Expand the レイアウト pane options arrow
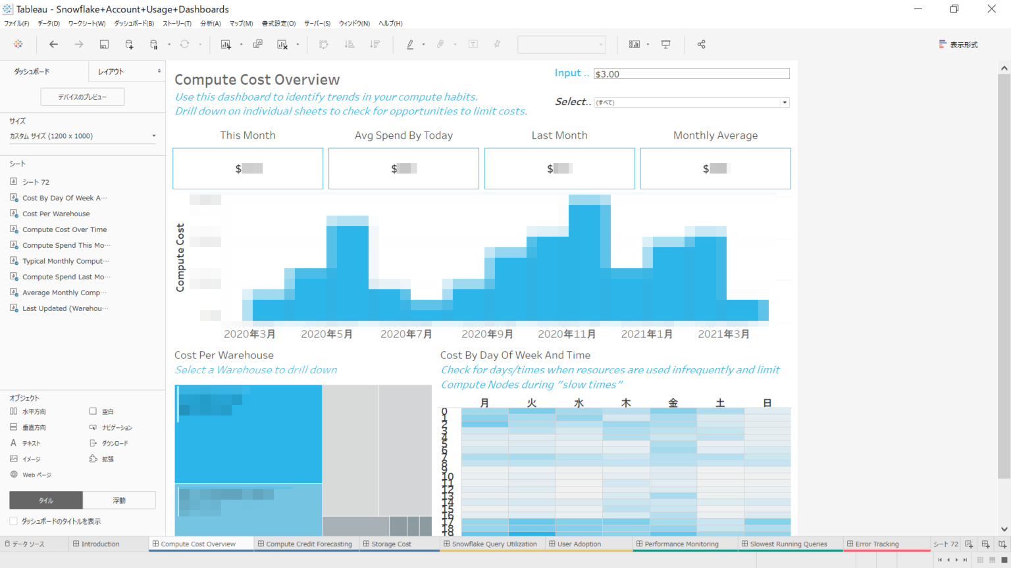The height and width of the screenshot is (568, 1011). click(x=158, y=71)
